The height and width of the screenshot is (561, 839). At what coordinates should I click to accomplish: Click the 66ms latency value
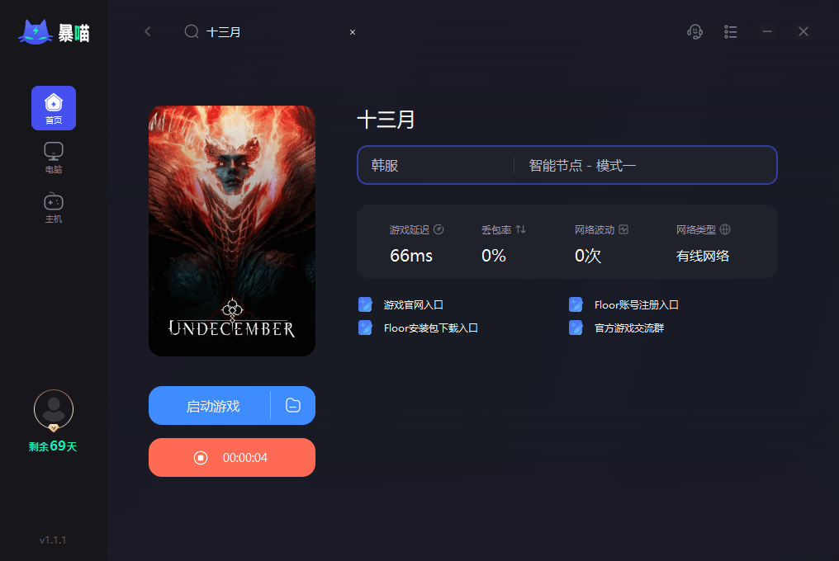tap(411, 256)
